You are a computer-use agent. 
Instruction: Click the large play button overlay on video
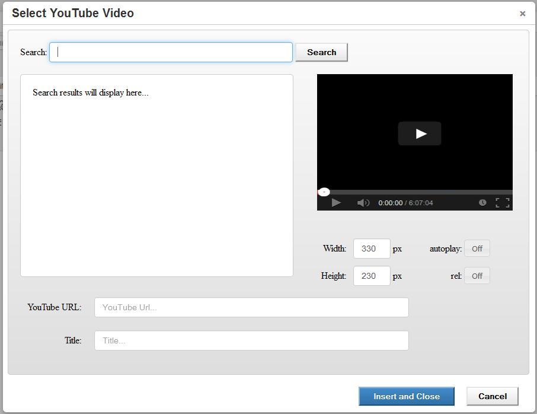click(x=419, y=133)
